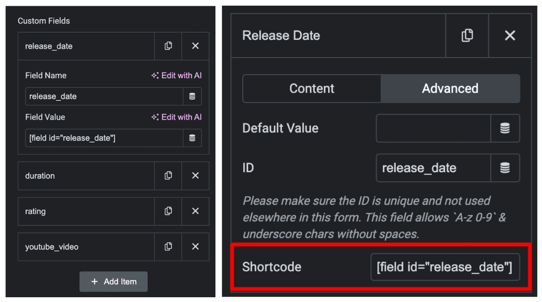
Task: Click Edit with AI for Field Name
Action: tap(177, 75)
